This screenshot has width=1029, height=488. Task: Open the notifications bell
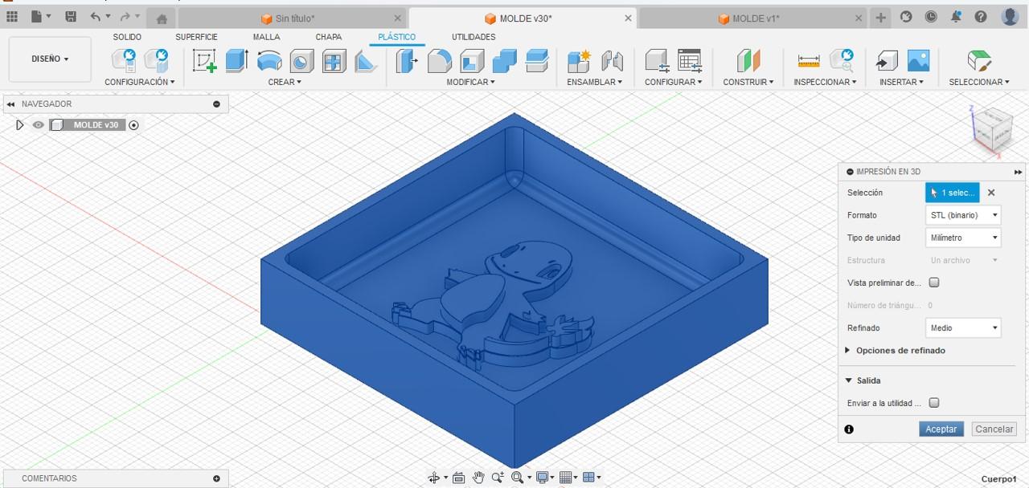(x=956, y=17)
